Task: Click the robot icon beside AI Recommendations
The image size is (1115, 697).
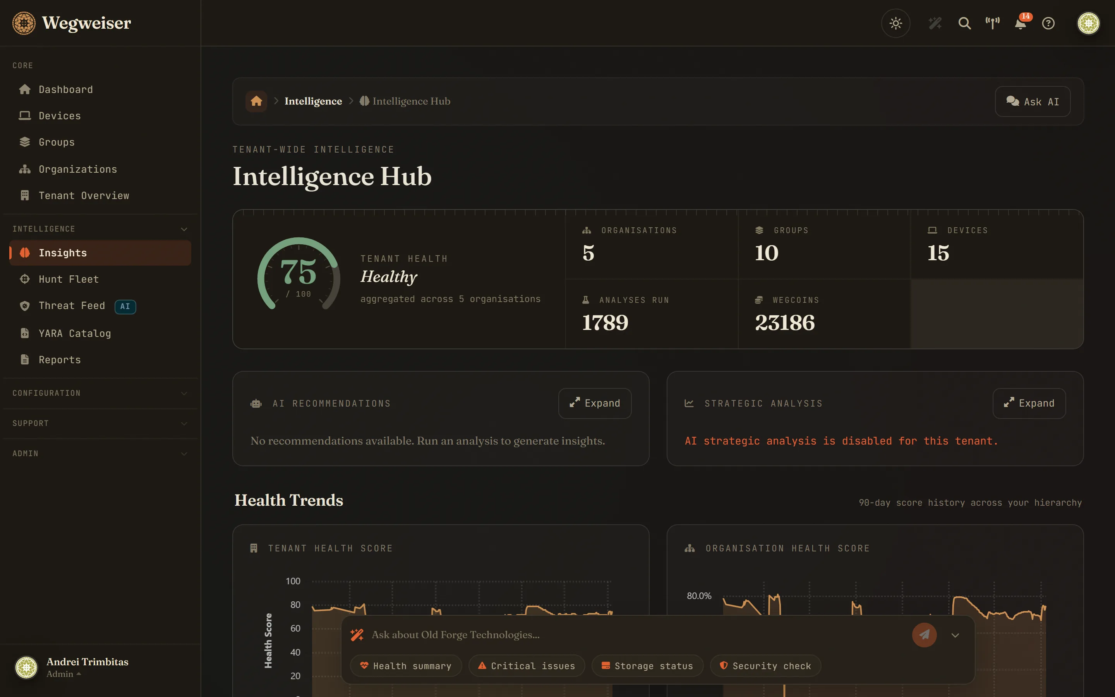Action: click(x=256, y=404)
